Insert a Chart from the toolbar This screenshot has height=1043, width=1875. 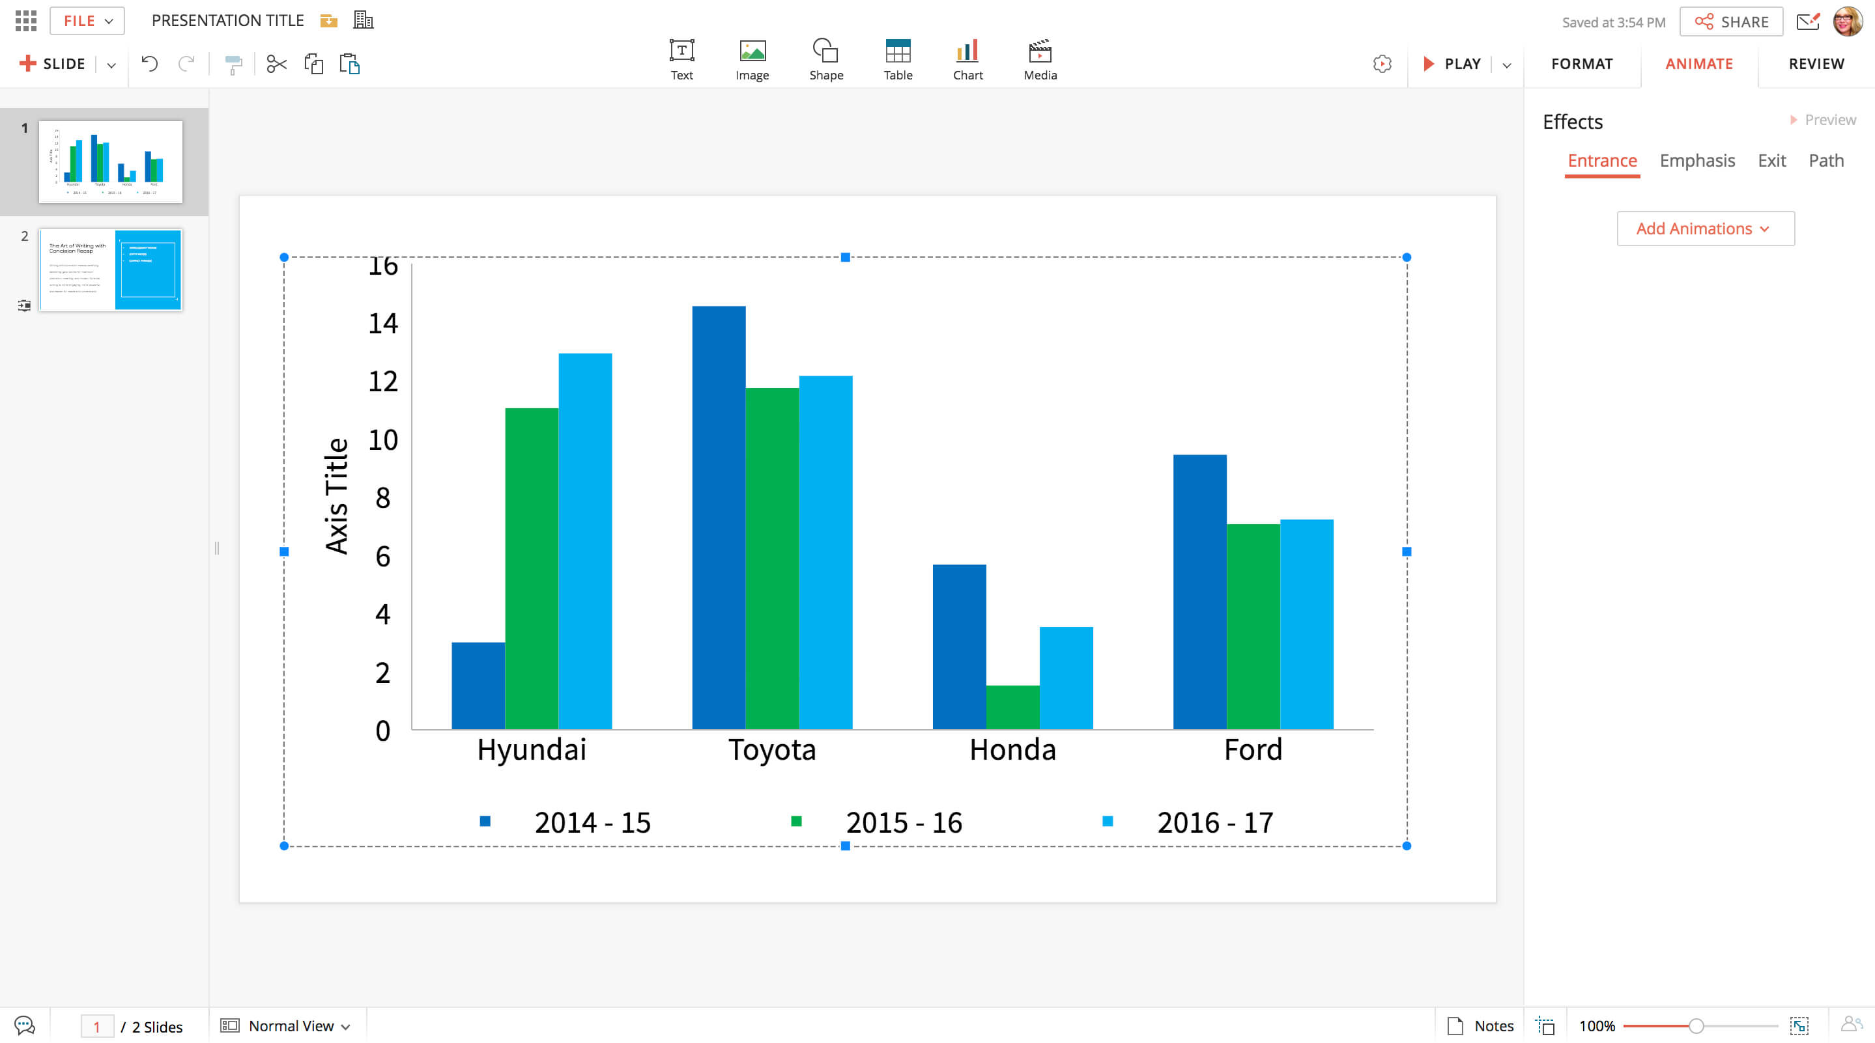pyautogui.click(x=967, y=60)
